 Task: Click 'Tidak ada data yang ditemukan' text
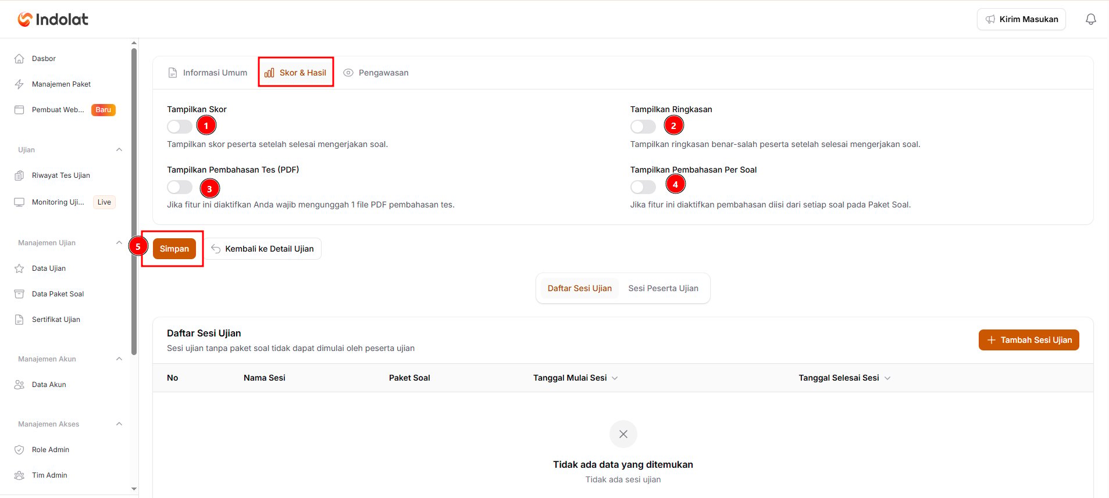(x=623, y=465)
